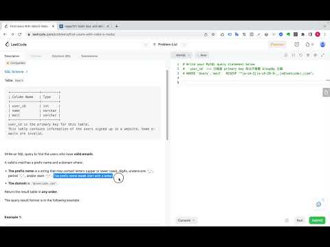Open the feedback chat bubble icon
Screen dimensions: 330x247
(318, 204)
